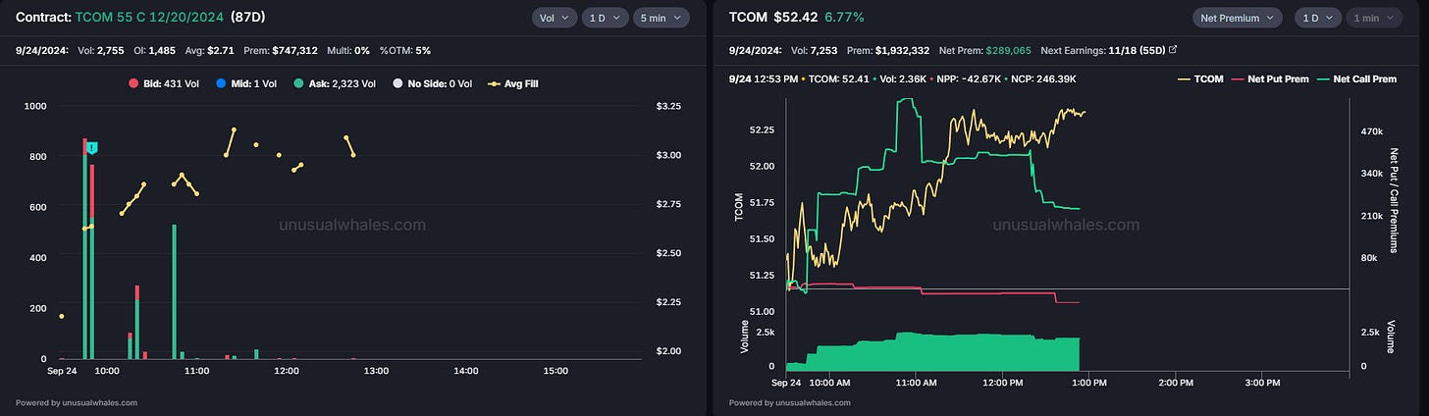Open the 1 D range dropdown in contract panel

pos(605,18)
